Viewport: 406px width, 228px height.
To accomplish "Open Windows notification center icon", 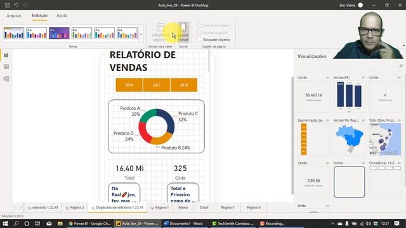I will point(396,224).
